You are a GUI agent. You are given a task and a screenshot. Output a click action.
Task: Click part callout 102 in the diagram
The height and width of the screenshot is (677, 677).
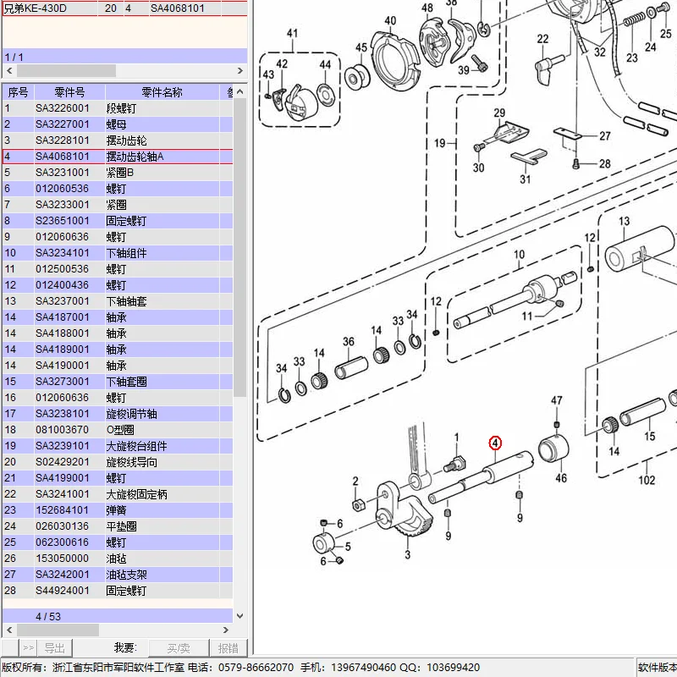[x=647, y=480]
